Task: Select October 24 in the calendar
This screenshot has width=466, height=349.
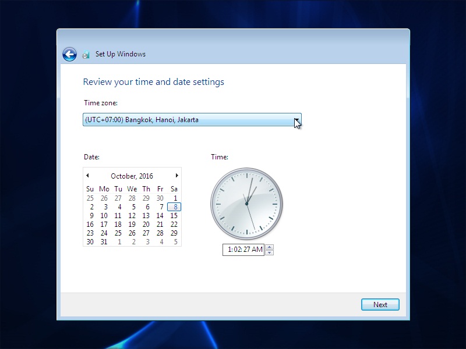Action: pos(104,233)
